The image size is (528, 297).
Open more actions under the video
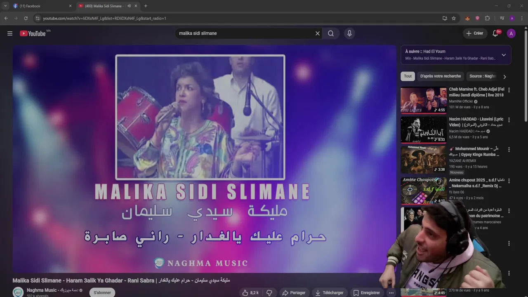[x=391, y=292]
